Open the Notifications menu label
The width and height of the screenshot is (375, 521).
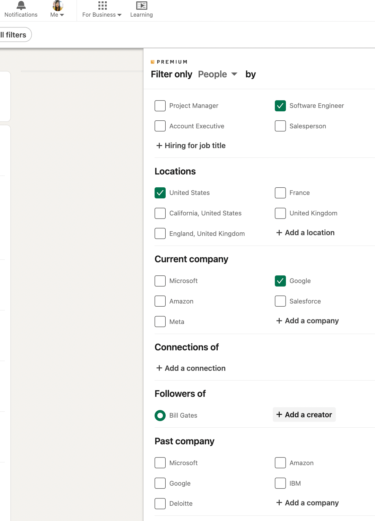[x=21, y=15]
